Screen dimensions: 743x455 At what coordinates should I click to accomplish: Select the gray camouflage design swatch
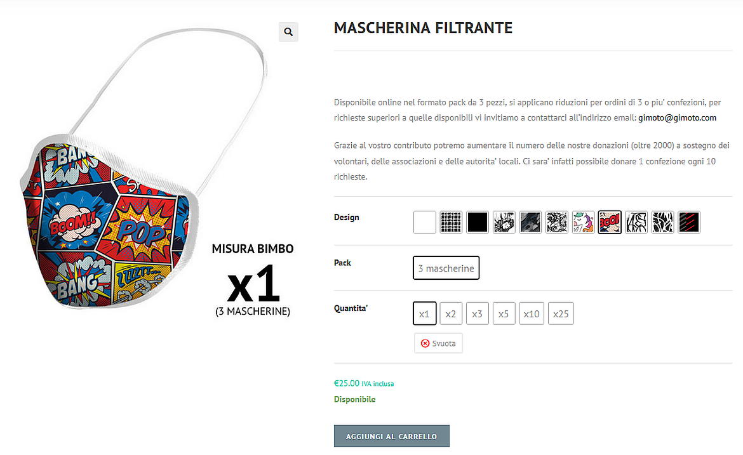pyautogui.click(x=530, y=222)
